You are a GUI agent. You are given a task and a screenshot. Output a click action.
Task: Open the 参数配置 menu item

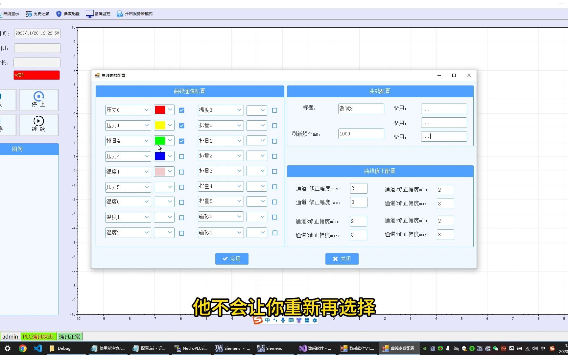pos(68,14)
